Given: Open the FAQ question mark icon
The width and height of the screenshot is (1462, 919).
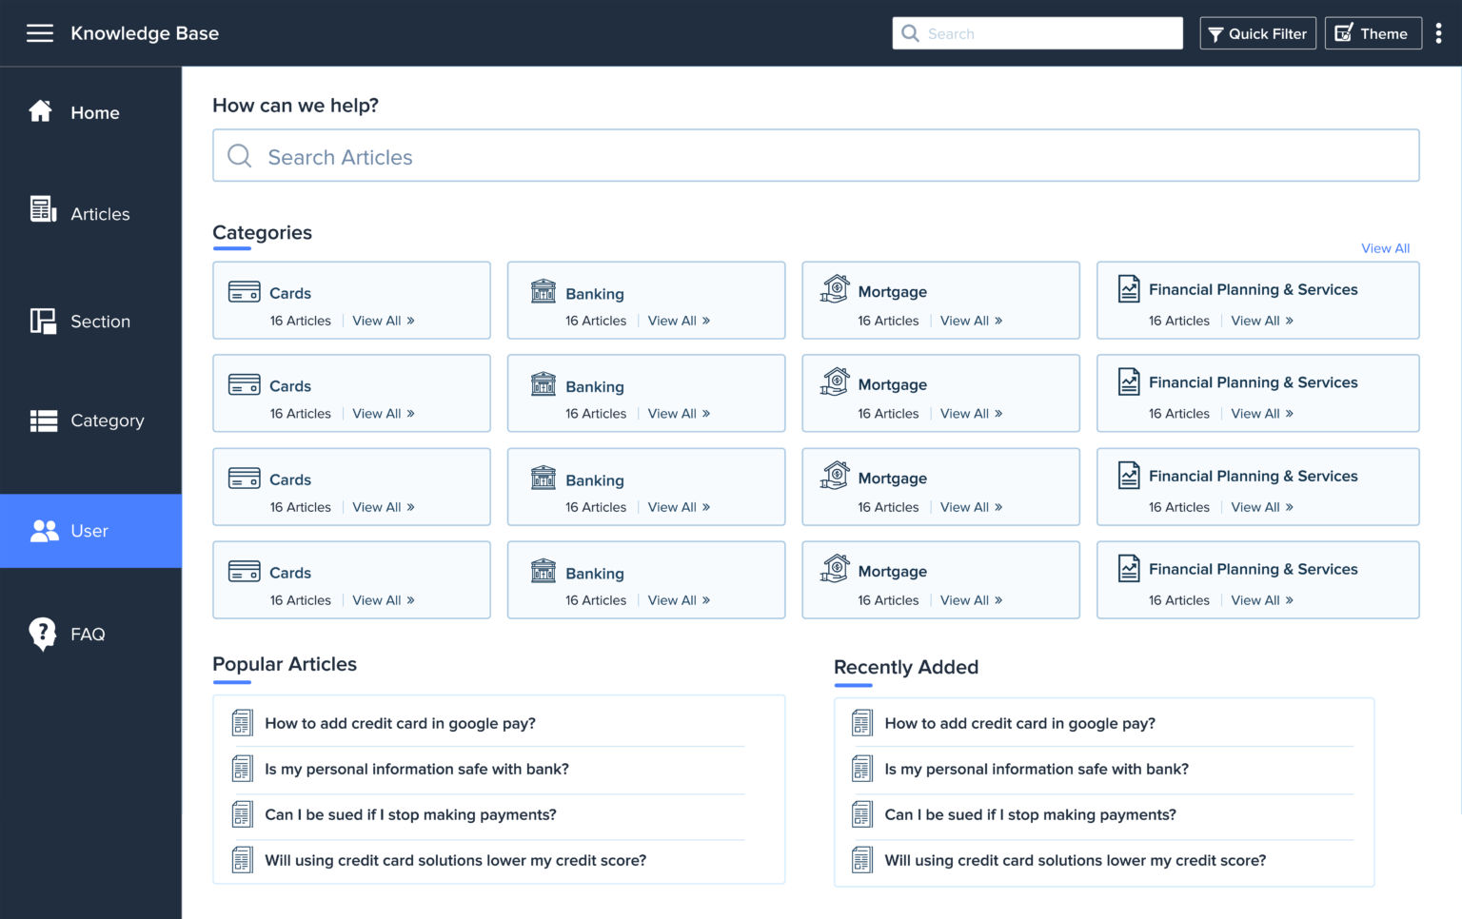Looking at the screenshot, I should (43, 634).
